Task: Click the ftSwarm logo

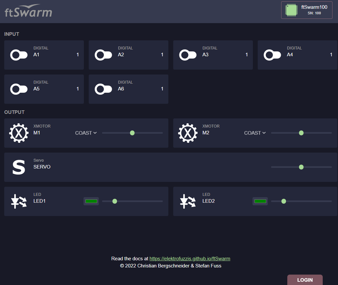Action: click(28, 11)
